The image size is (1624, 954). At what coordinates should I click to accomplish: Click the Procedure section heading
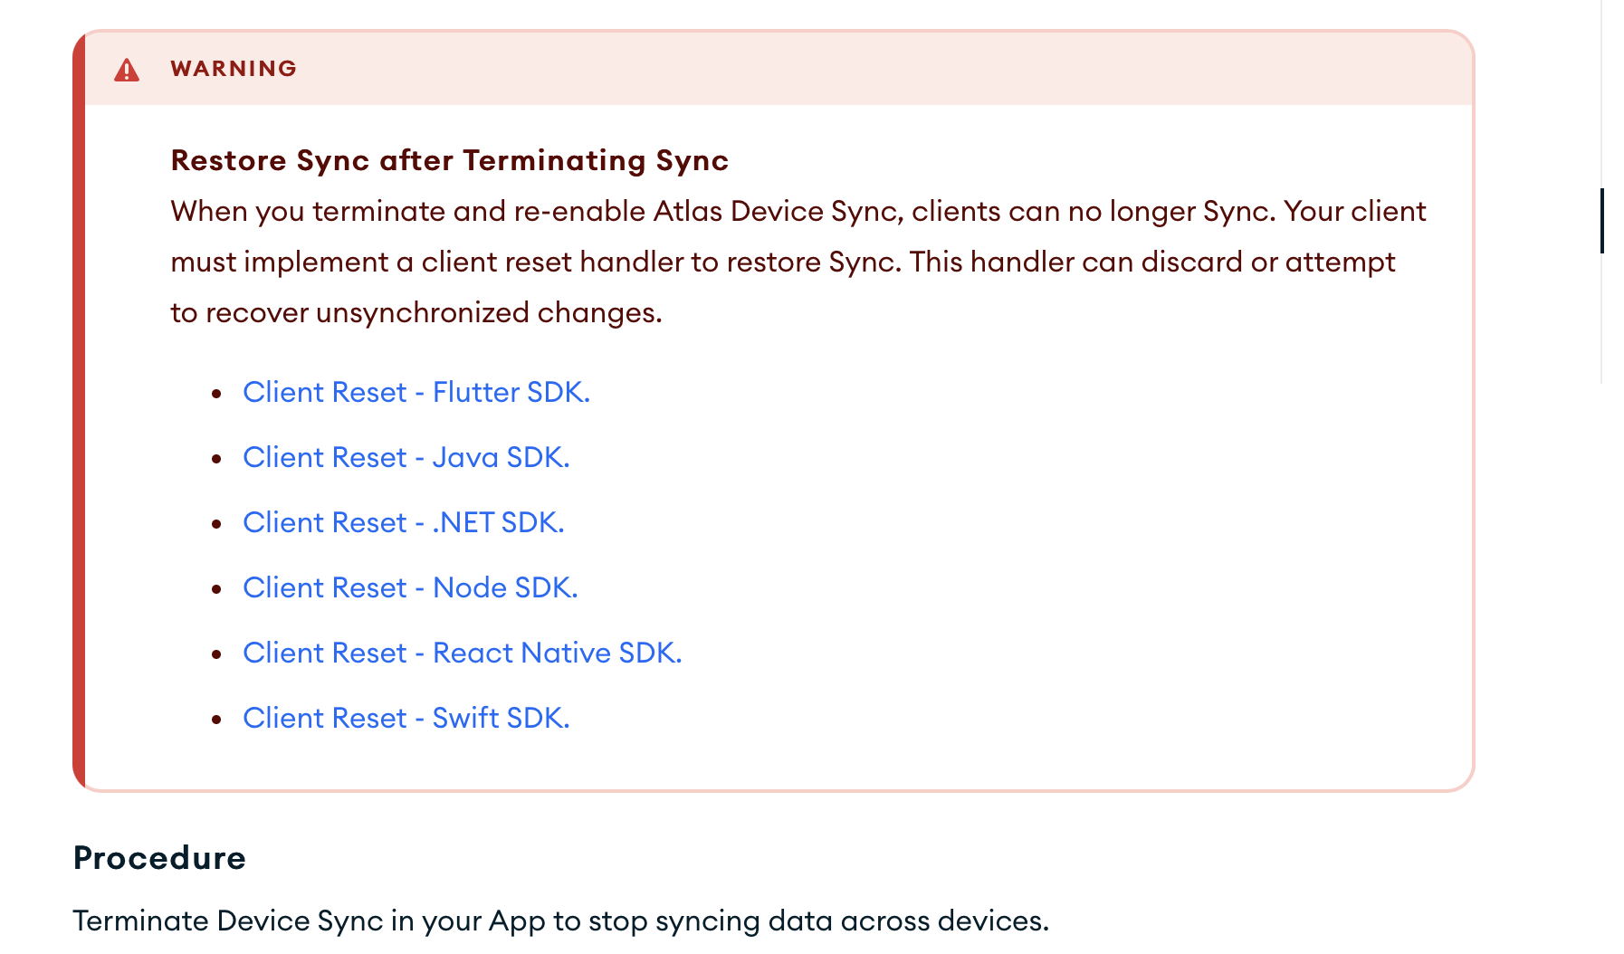point(159,857)
